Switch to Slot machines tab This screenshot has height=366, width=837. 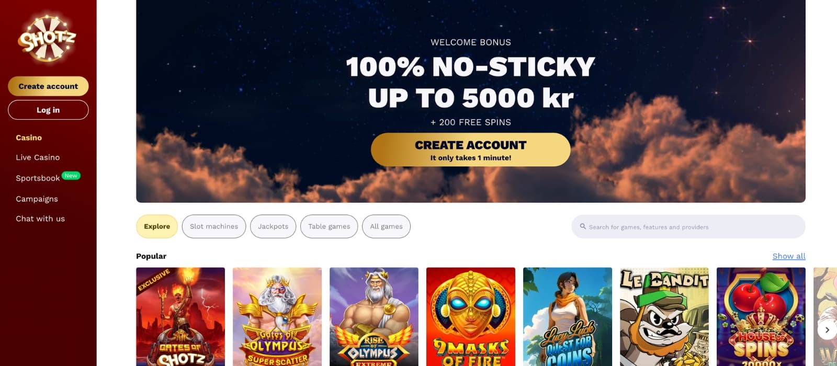point(214,226)
